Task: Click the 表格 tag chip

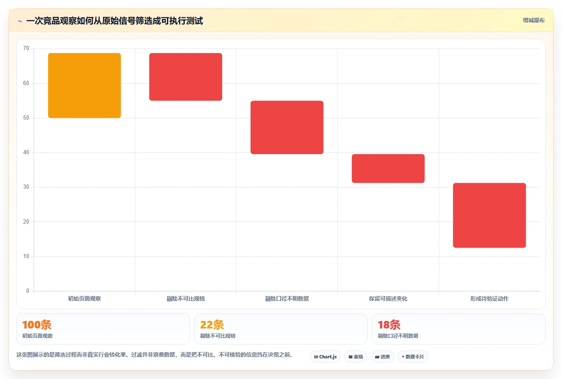Action: click(x=355, y=357)
